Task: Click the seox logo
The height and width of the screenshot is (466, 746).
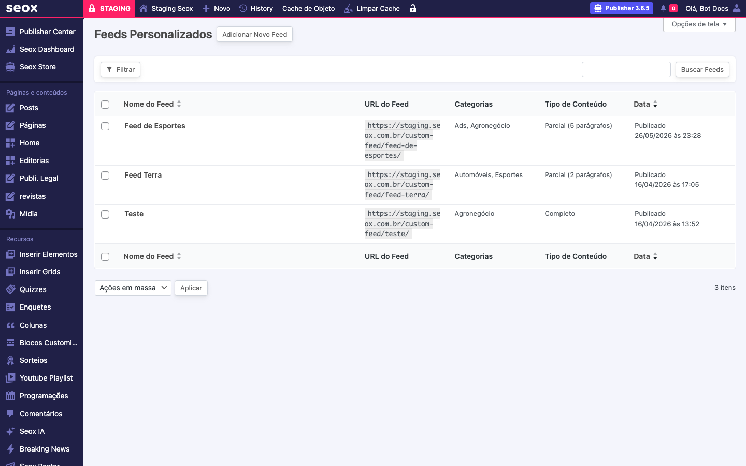Action: click(22, 8)
